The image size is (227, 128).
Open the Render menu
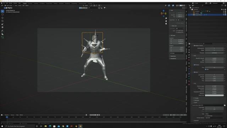[x=11, y=3]
